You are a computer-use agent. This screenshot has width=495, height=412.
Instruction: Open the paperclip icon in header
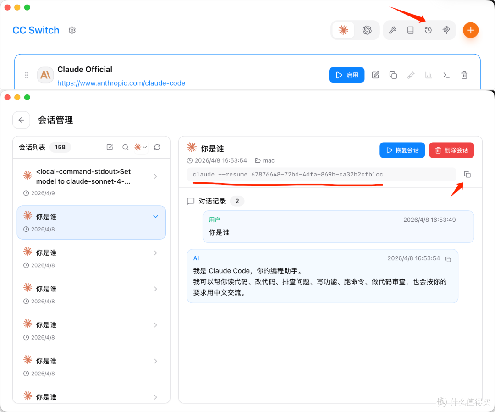446,30
